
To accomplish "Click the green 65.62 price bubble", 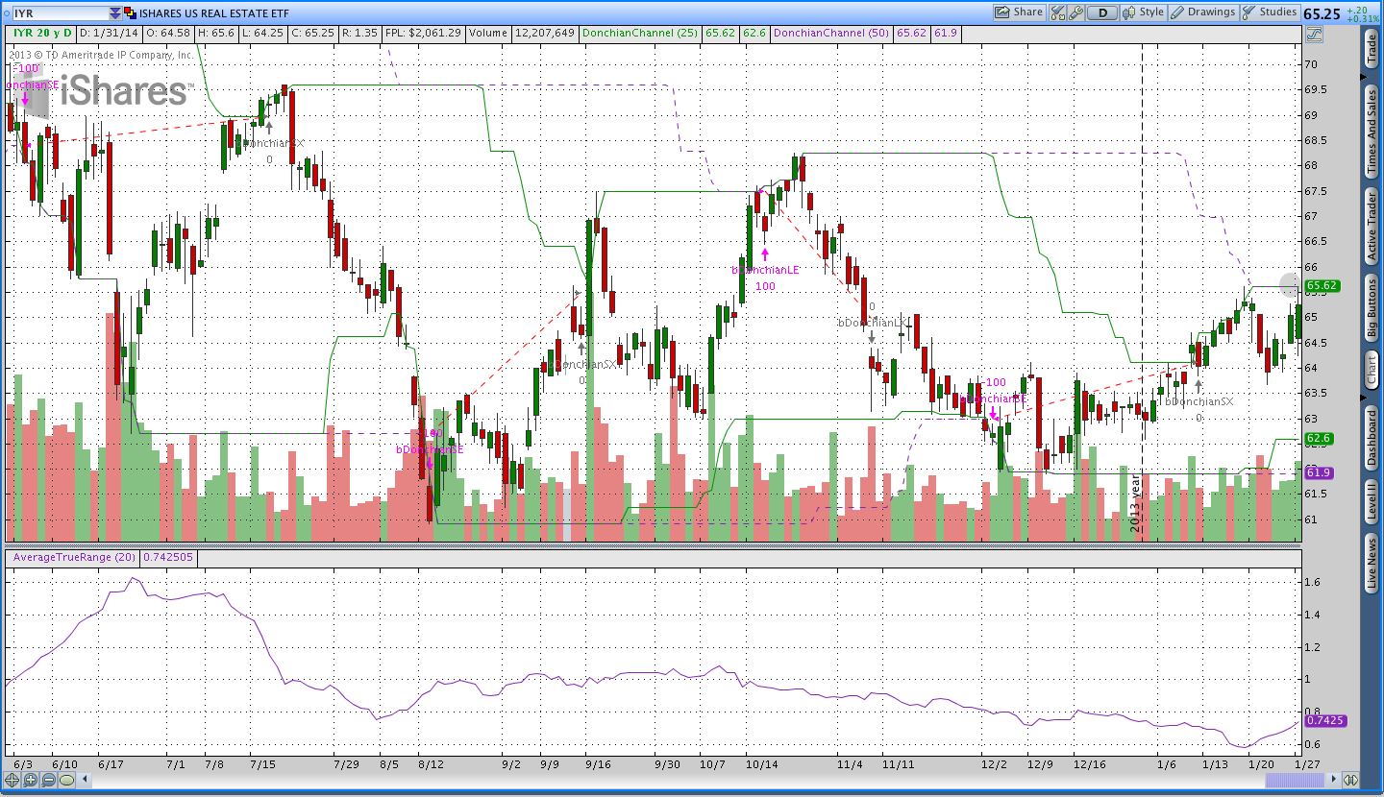I will 1322,285.
